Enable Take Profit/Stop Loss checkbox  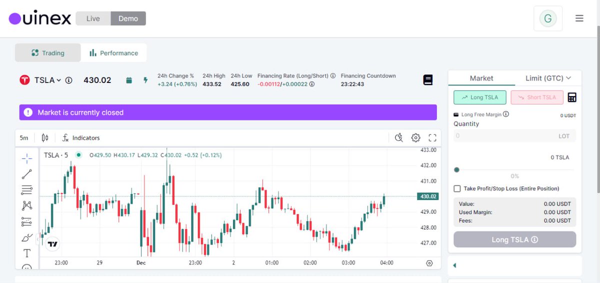coord(457,188)
